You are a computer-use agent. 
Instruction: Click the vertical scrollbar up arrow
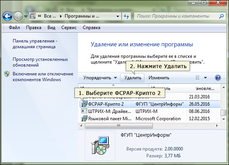tap(224, 87)
